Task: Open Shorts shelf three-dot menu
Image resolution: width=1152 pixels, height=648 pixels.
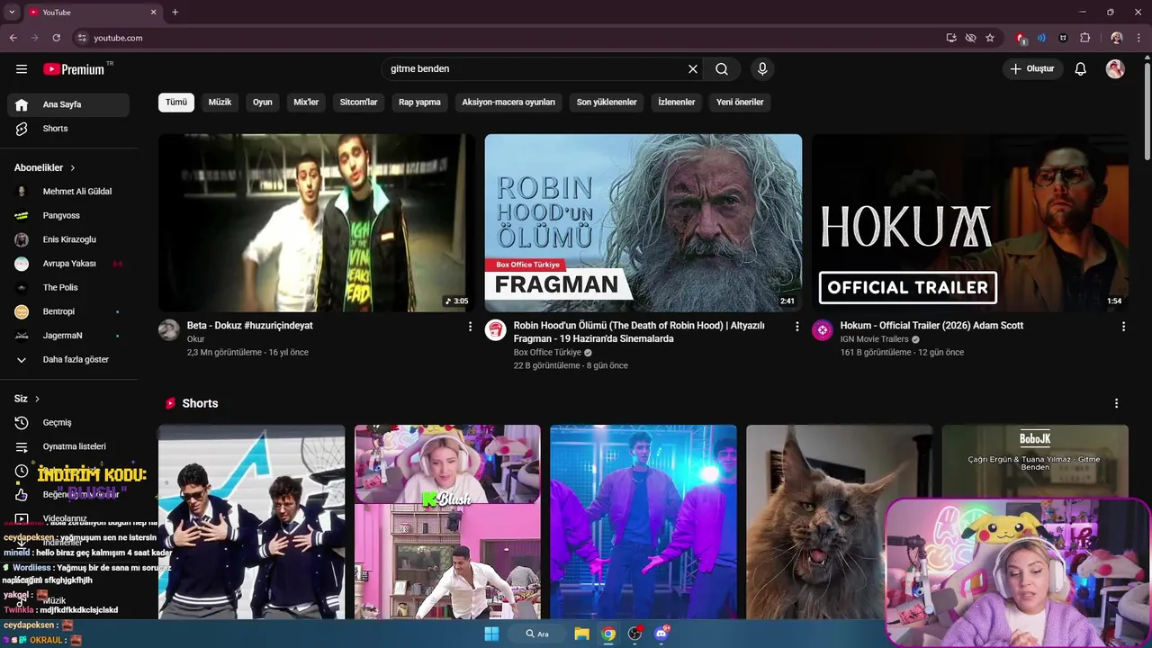Action: [1116, 403]
